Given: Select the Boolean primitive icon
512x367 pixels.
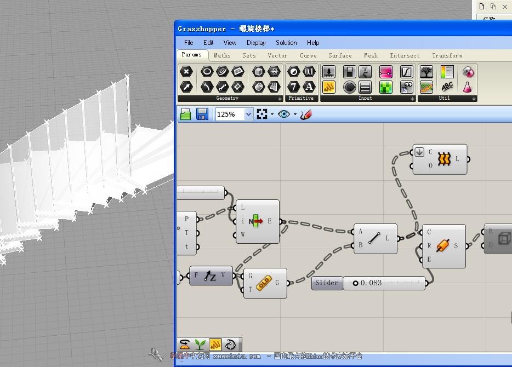Looking at the screenshot, I should click(294, 71).
